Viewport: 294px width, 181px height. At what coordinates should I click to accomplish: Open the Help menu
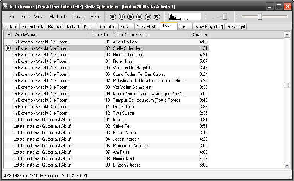click(95, 17)
